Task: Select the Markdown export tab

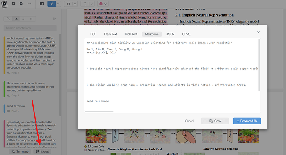Action: (152, 34)
